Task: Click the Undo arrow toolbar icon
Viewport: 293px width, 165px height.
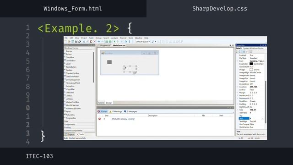Action: click(x=99, y=42)
